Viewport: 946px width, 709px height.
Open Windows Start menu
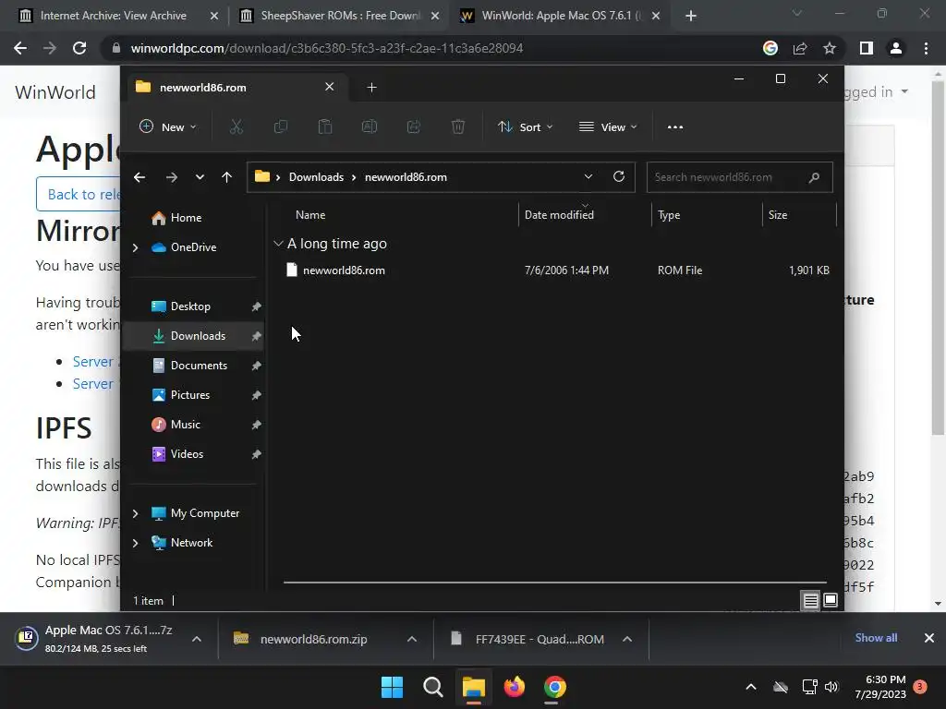392,687
